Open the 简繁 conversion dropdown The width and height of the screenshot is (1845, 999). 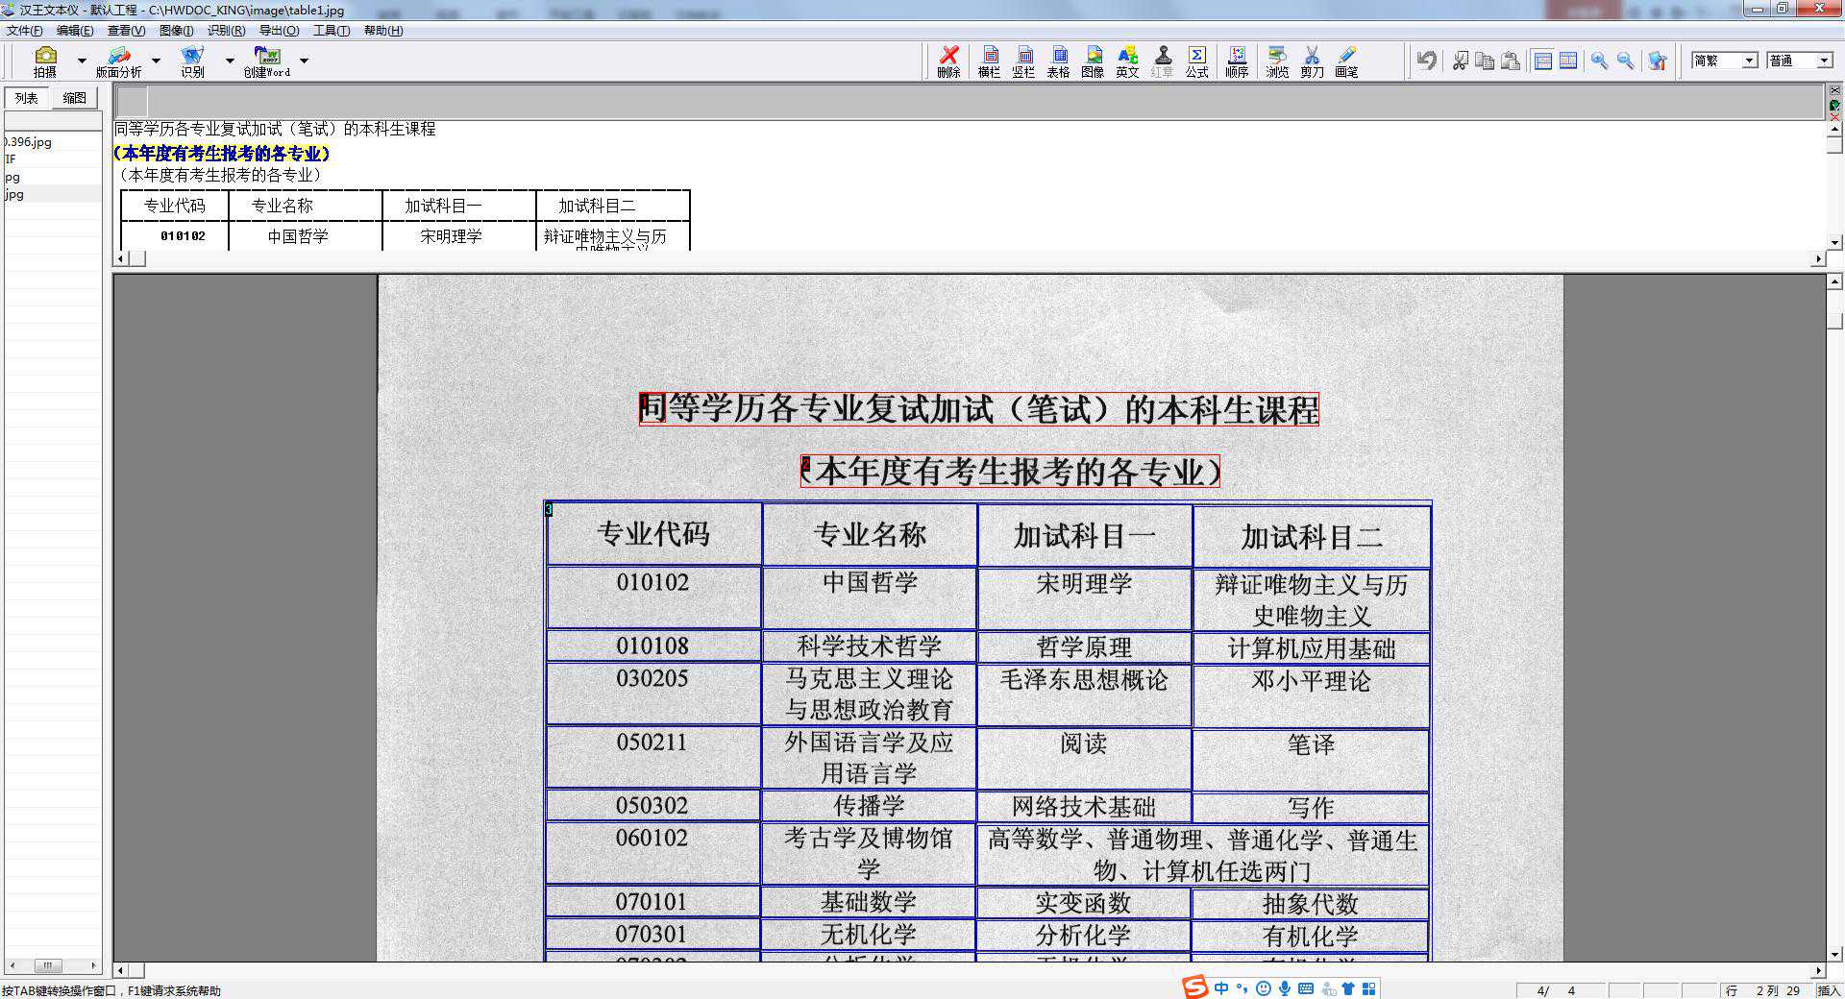click(x=1749, y=60)
